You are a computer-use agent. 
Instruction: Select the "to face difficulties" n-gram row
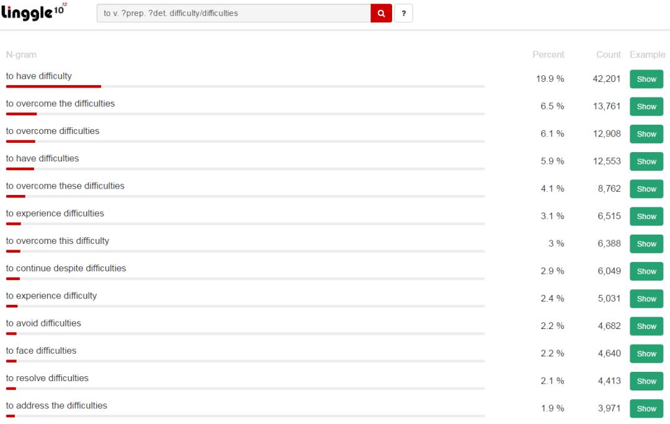click(x=42, y=351)
